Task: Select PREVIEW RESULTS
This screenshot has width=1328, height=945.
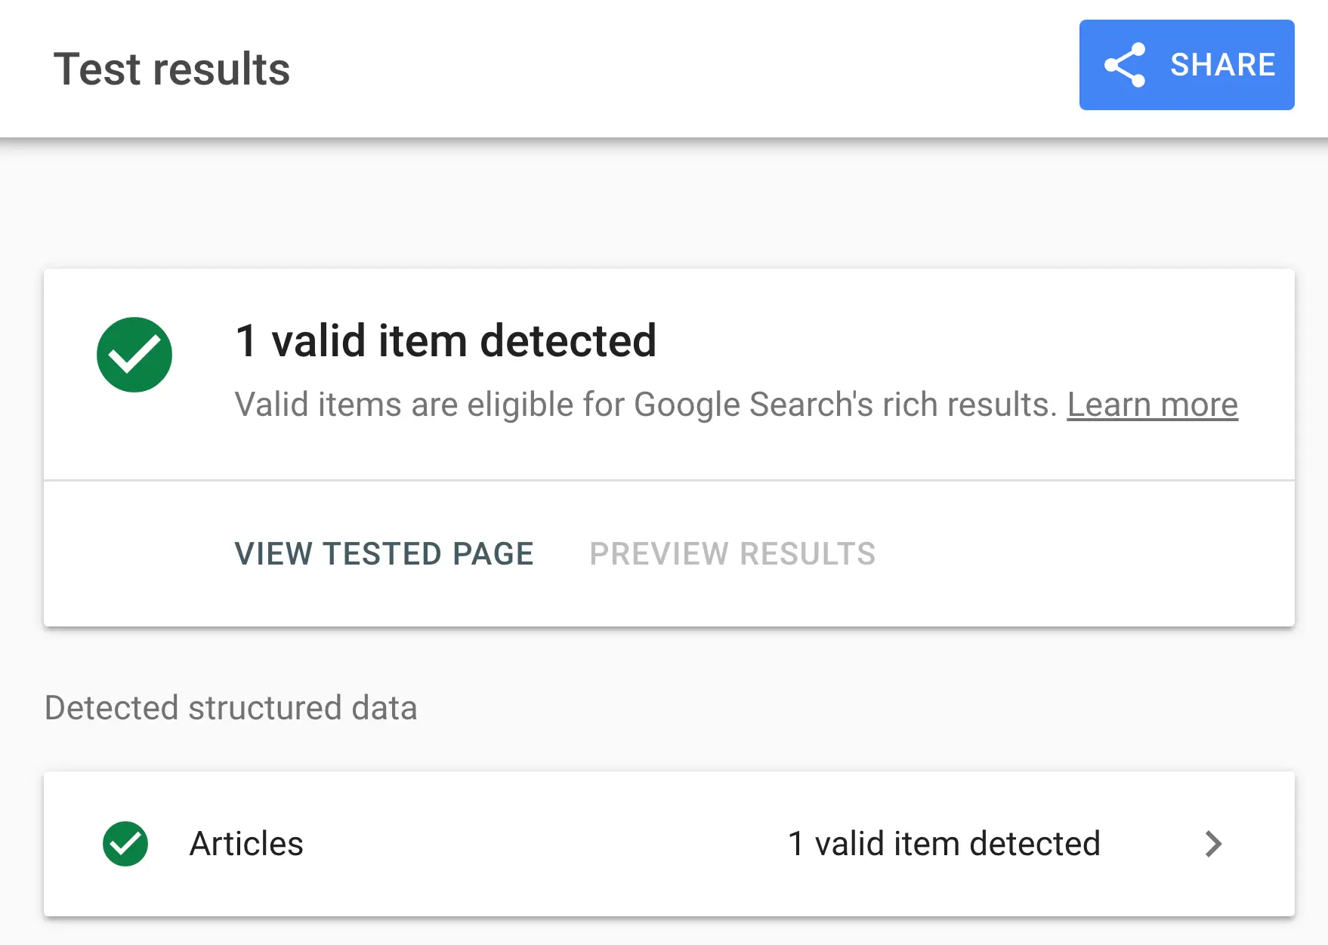Action: (x=732, y=554)
